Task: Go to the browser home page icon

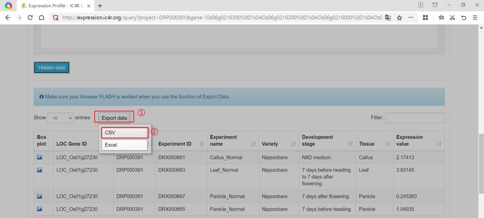Action: 41,17
